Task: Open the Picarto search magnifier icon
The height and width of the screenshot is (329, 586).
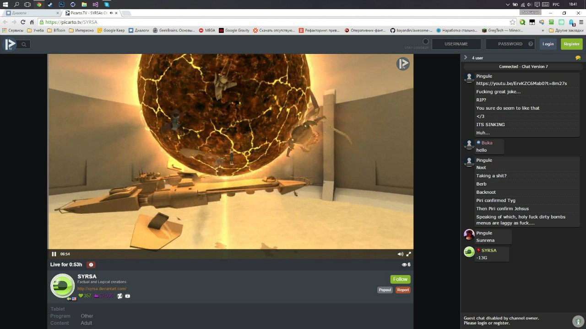Action: (24, 44)
